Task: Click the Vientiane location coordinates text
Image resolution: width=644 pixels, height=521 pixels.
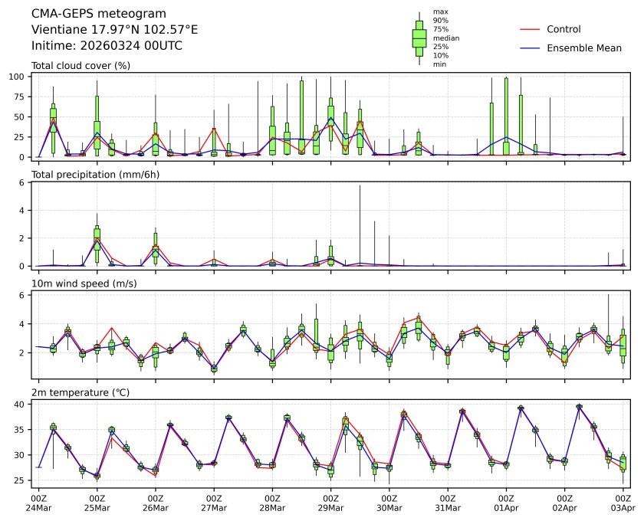Action: pyautogui.click(x=114, y=29)
